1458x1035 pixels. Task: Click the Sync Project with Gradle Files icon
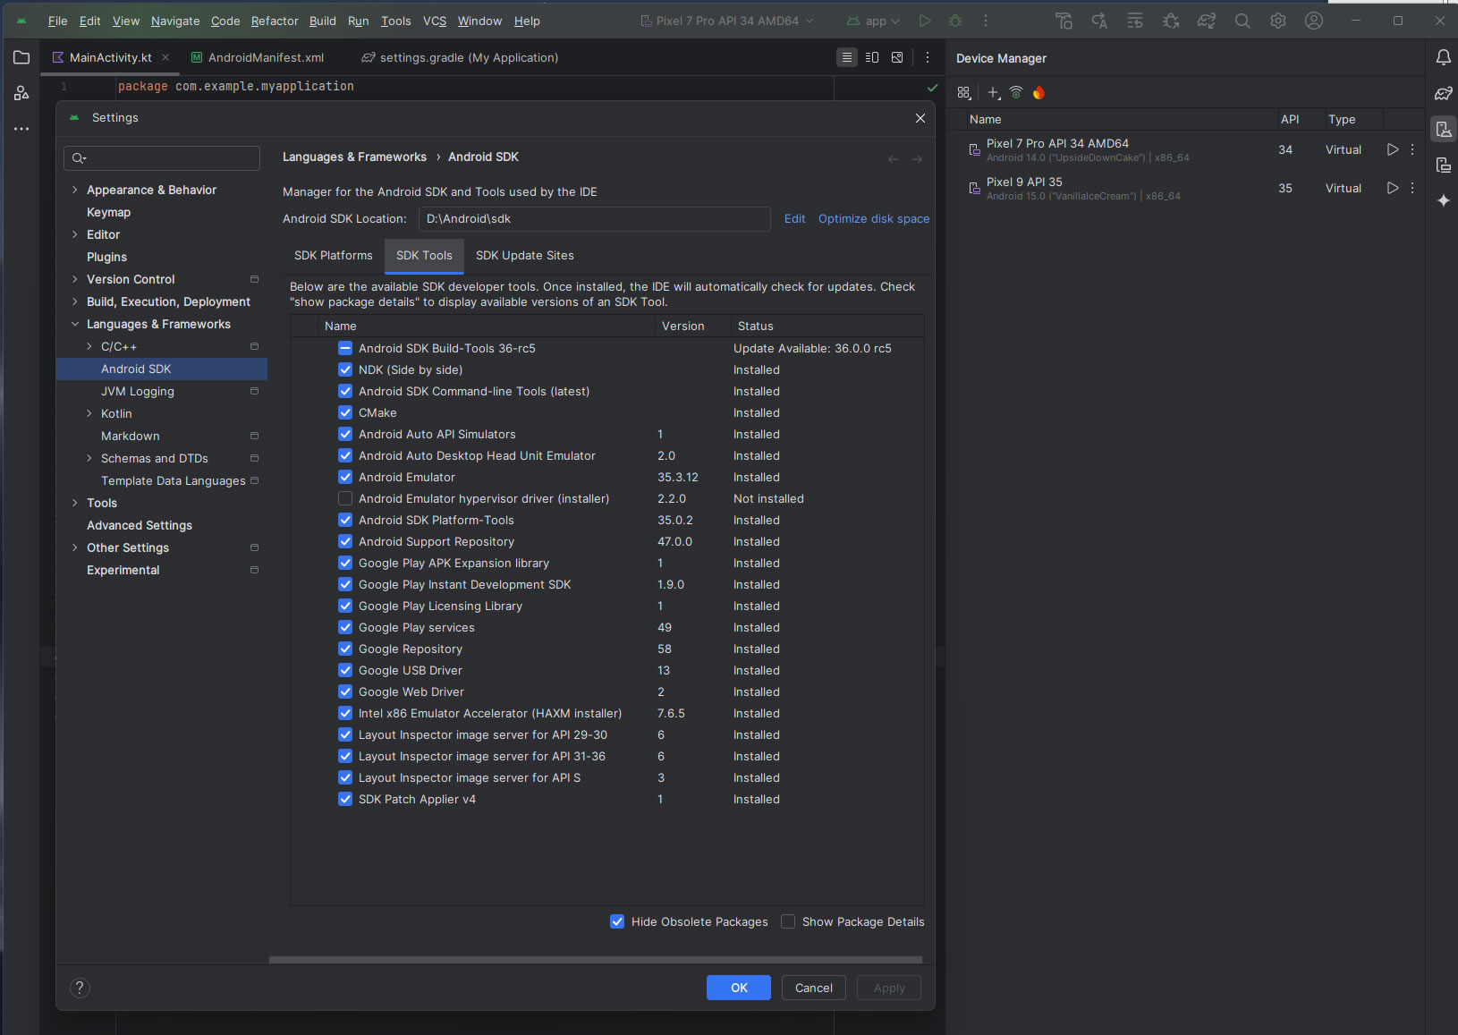click(x=1207, y=21)
